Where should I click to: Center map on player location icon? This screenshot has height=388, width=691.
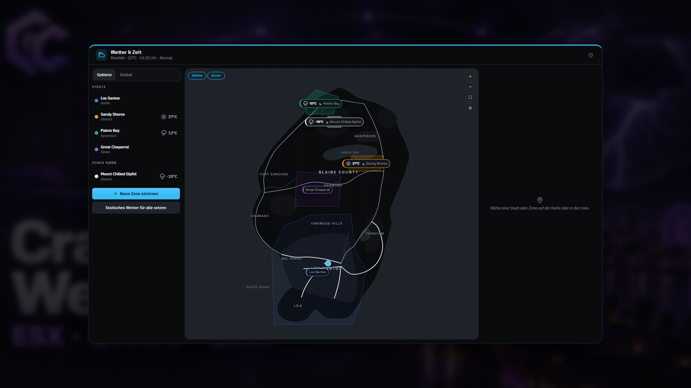470,108
